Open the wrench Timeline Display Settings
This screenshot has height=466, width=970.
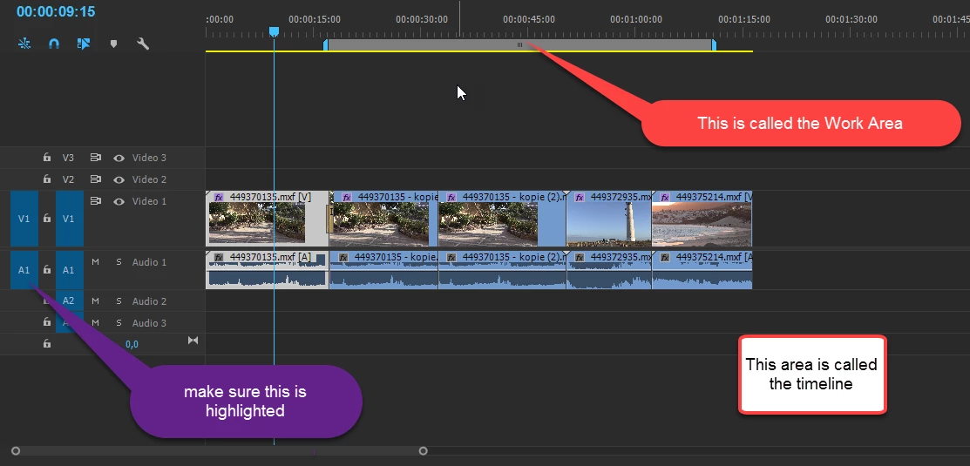(x=143, y=44)
